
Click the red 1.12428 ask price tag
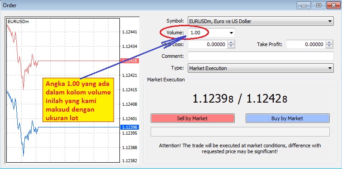point(129,61)
